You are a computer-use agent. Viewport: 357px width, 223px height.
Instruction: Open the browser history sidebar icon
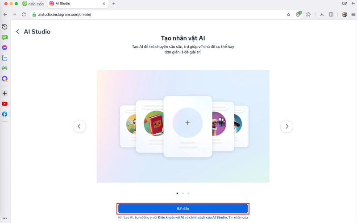(4, 27)
